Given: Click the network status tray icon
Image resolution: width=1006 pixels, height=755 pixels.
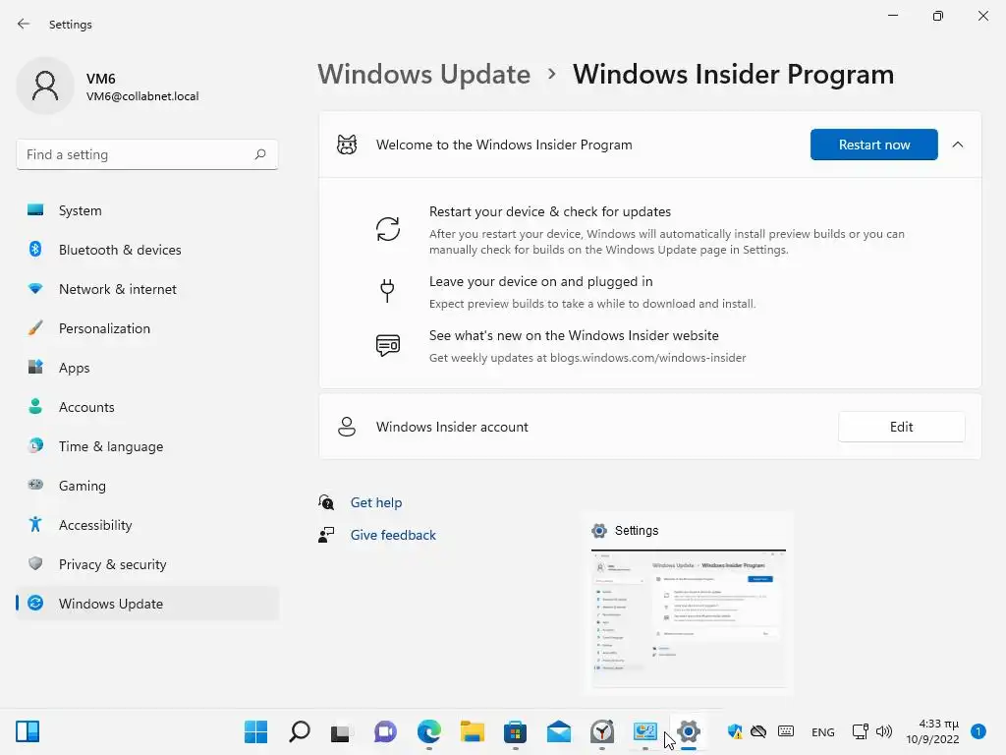Looking at the screenshot, I should (860, 731).
